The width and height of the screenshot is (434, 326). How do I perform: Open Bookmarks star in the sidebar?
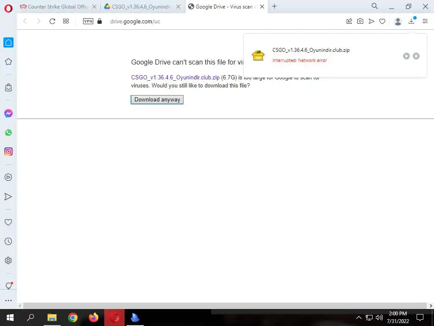click(8, 62)
